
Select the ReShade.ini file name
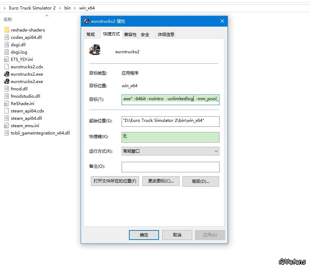[22, 103]
